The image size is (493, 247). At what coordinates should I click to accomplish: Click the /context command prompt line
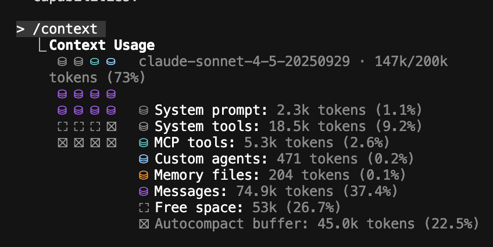(60, 29)
